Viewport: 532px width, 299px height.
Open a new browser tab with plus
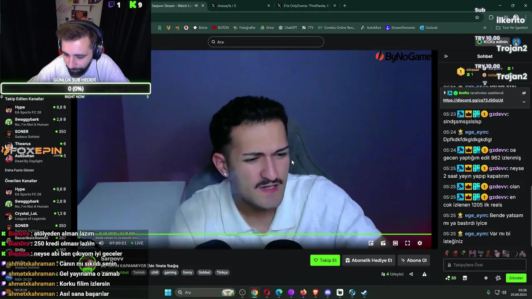345,6
